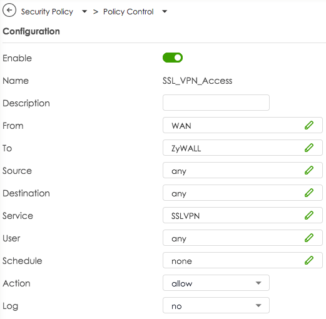Open the Action allow dropdown
This screenshot has height=319, width=326.
click(216, 283)
